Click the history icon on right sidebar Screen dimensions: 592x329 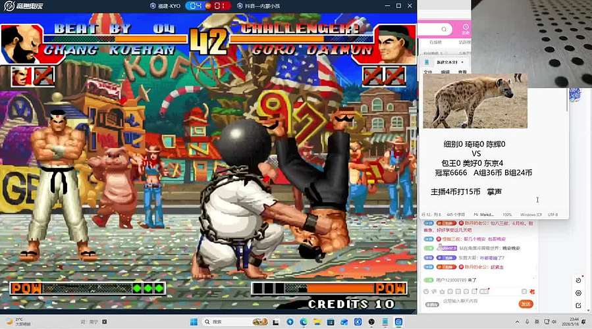click(578, 280)
